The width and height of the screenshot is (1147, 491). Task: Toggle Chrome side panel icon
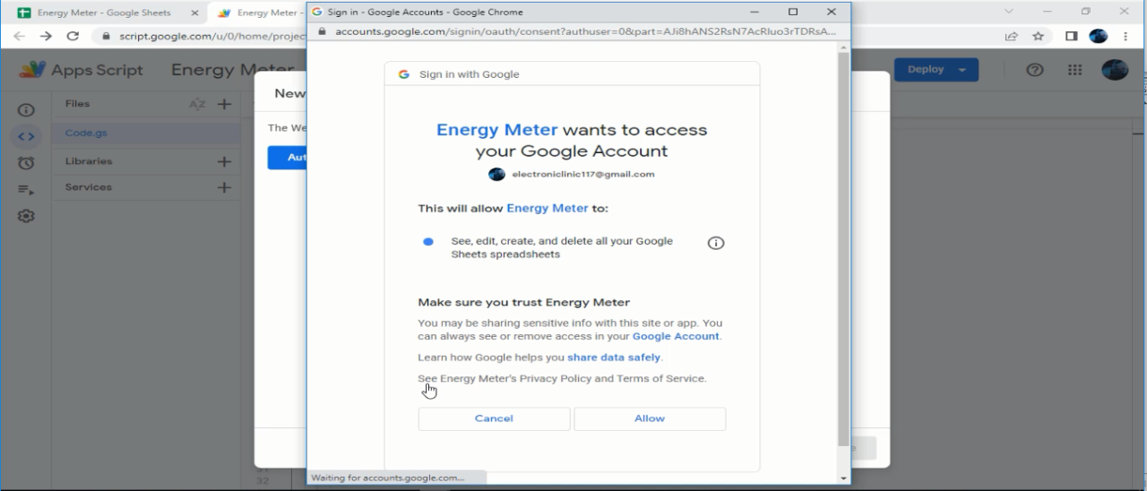1071,37
